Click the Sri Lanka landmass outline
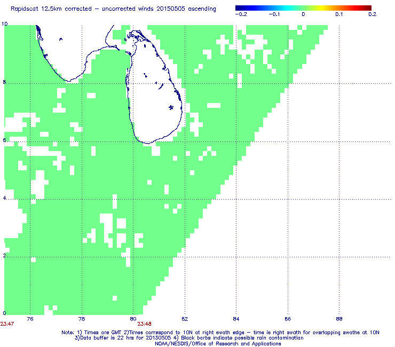 [x=154, y=87]
